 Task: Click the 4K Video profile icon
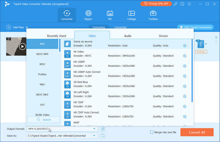[67, 54]
